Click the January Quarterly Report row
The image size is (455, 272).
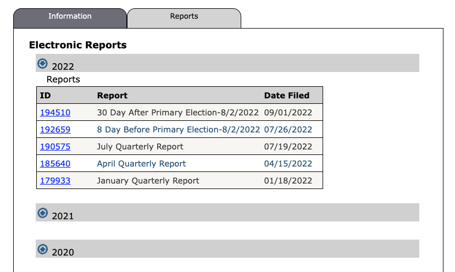click(x=148, y=180)
